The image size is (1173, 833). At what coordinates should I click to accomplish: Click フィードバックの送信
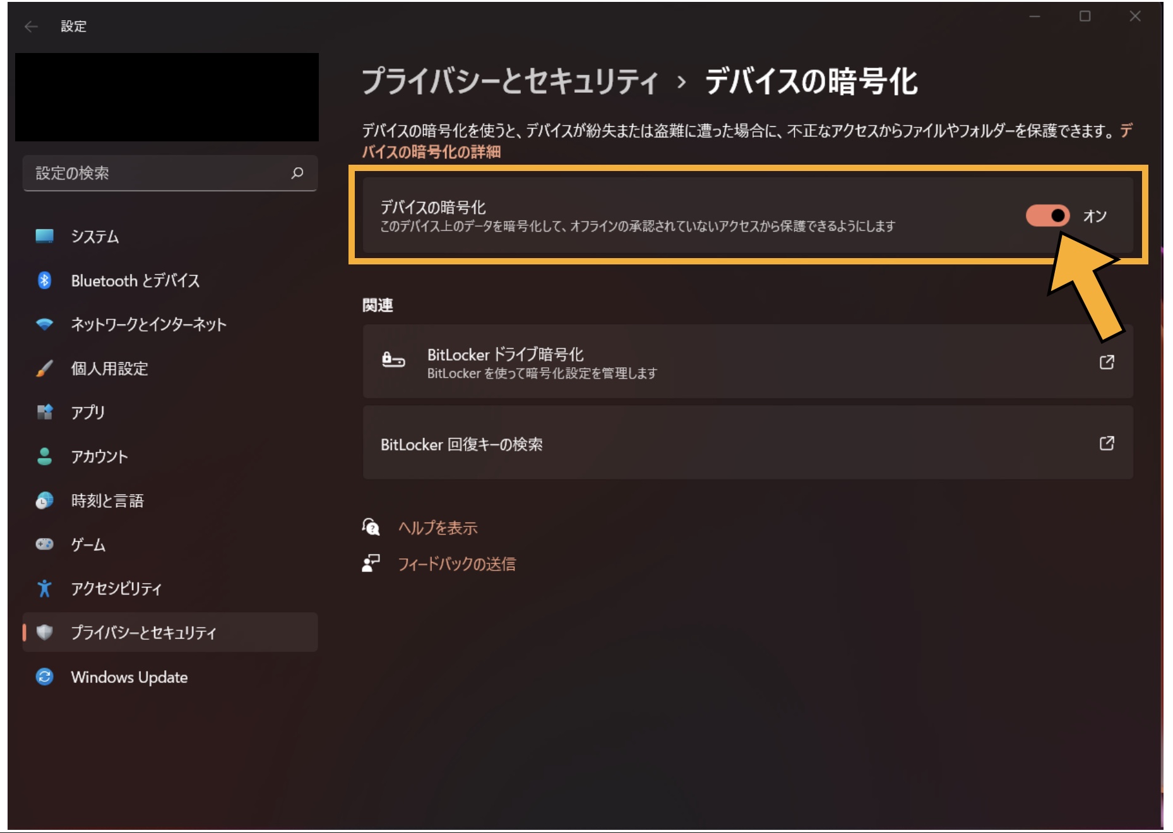click(x=456, y=564)
